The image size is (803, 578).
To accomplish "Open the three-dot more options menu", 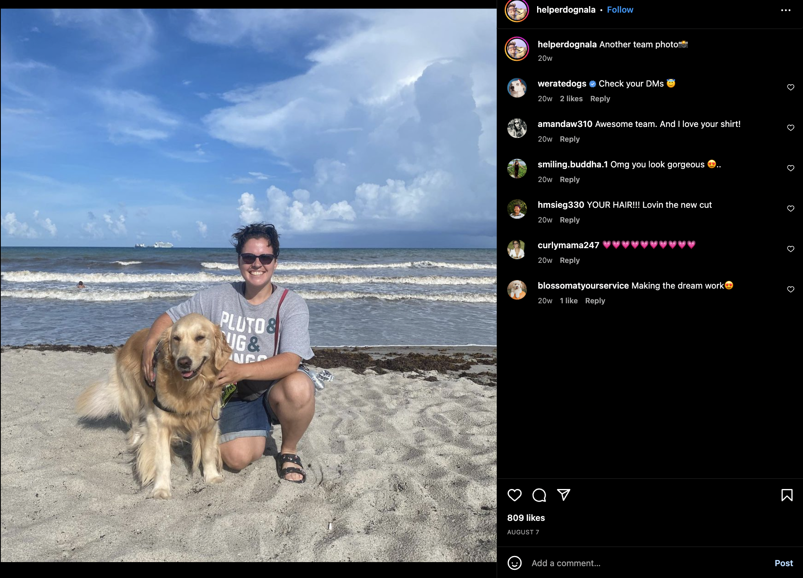I will 785,10.
